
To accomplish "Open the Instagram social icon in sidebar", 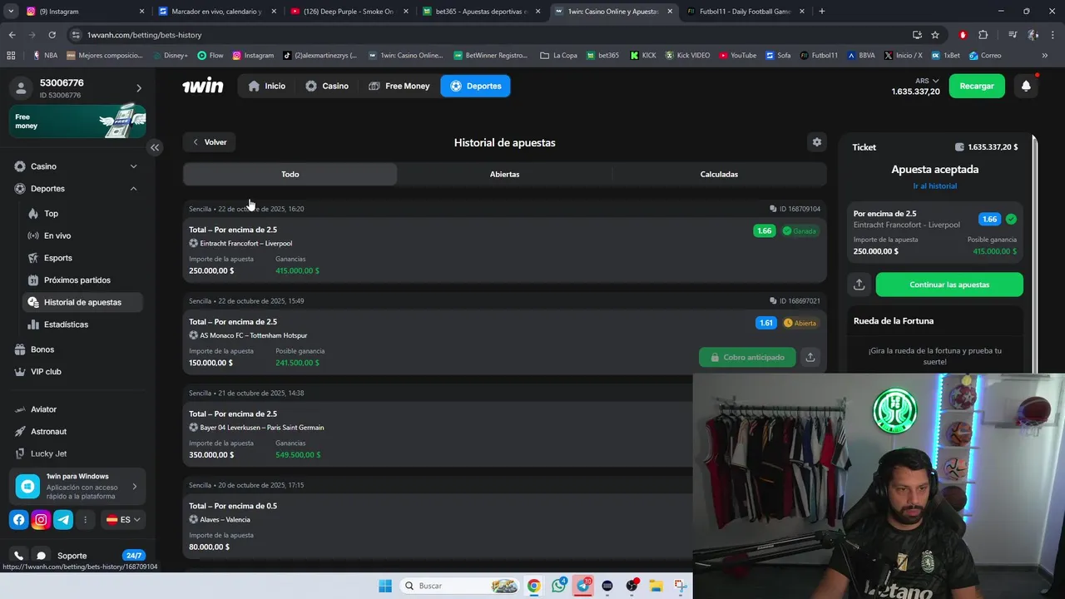I will point(41,520).
